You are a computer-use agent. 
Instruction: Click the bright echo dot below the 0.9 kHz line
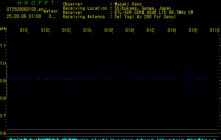coord(158,81)
